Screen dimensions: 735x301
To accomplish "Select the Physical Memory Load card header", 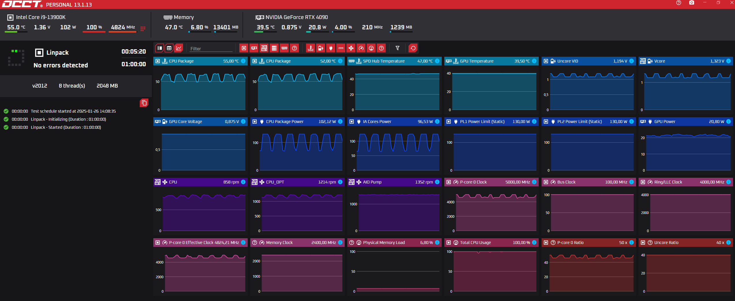I will [394, 243].
